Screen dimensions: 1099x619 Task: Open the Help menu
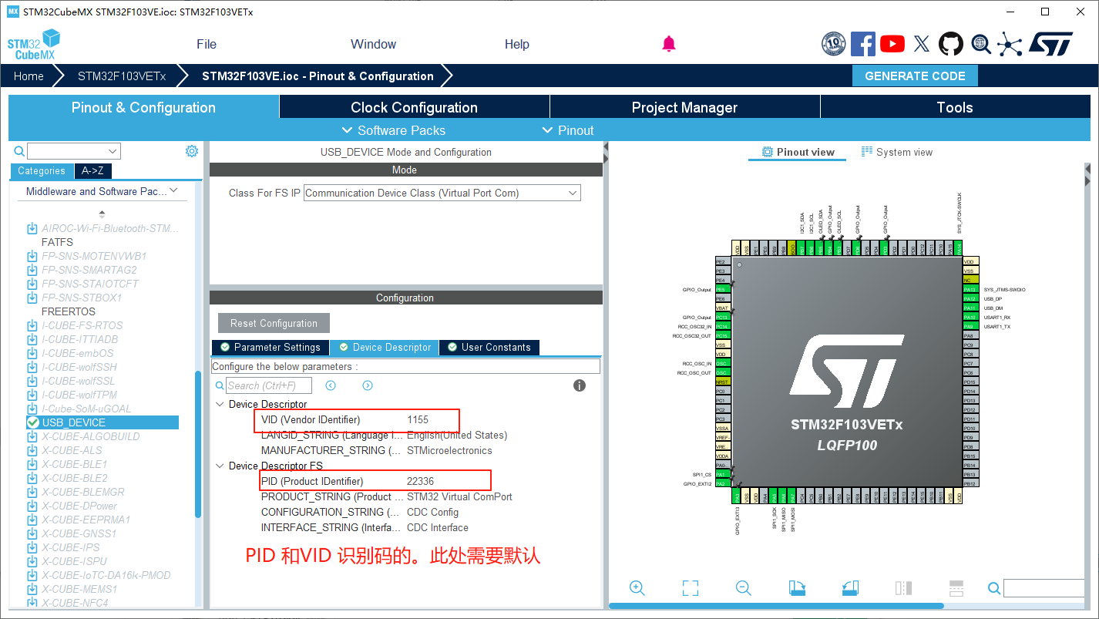(517, 44)
